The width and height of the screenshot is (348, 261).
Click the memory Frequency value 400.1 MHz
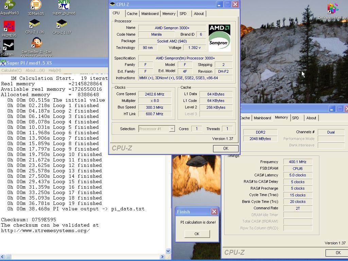(x=298, y=162)
